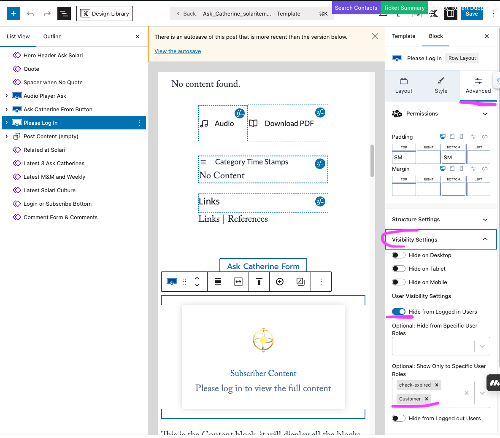Screen dimensions: 500x438
Task: Open the Design Library
Action: 105,13
